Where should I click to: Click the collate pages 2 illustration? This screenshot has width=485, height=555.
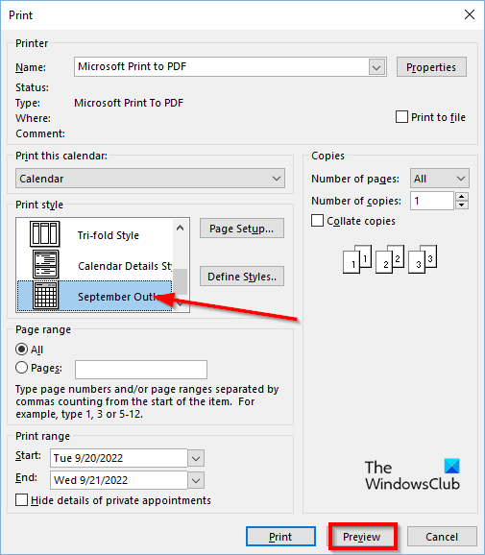point(389,259)
